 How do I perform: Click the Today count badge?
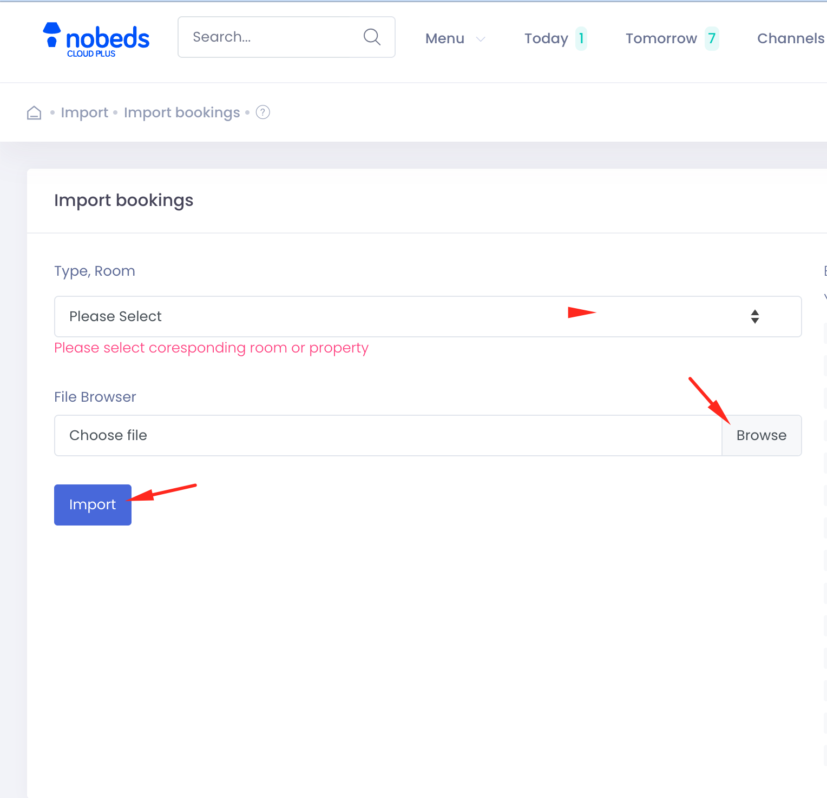coord(581,38)
